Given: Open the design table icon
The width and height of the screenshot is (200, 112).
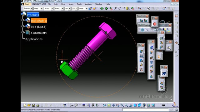Looking at the screenshot, I should (x=84, y=105).
